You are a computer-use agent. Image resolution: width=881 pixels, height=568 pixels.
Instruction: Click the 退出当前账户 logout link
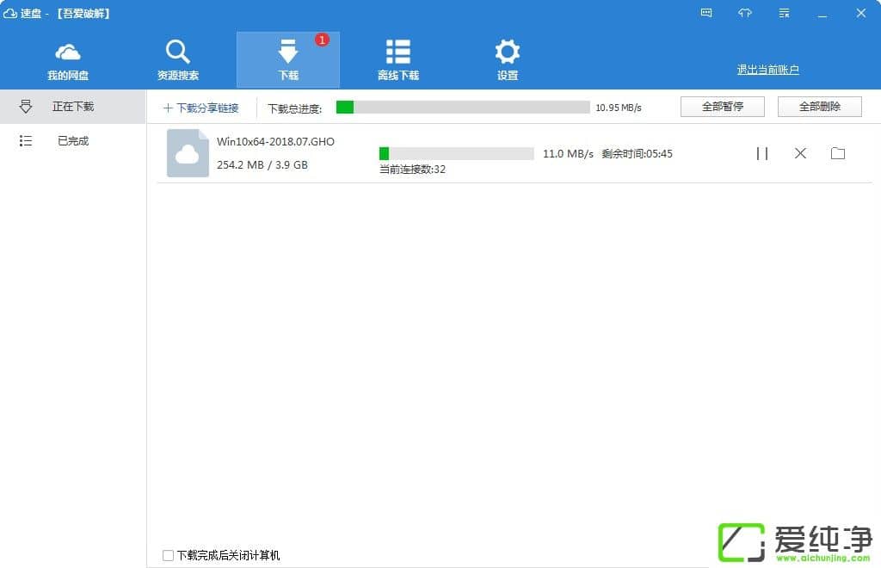point(767,70)
